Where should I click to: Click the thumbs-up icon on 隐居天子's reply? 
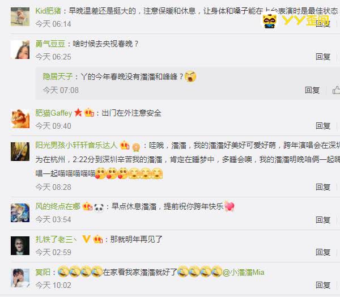336,90
